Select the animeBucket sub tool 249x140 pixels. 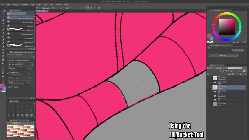[x=20, y=38]
